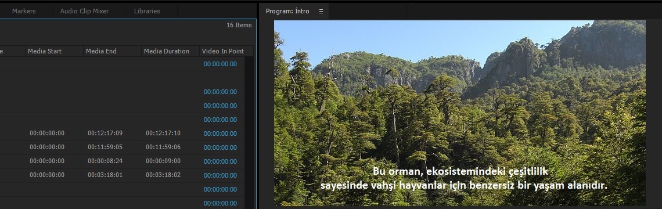Edit the topmost Video In Point timecode

[x=221, y=64]
